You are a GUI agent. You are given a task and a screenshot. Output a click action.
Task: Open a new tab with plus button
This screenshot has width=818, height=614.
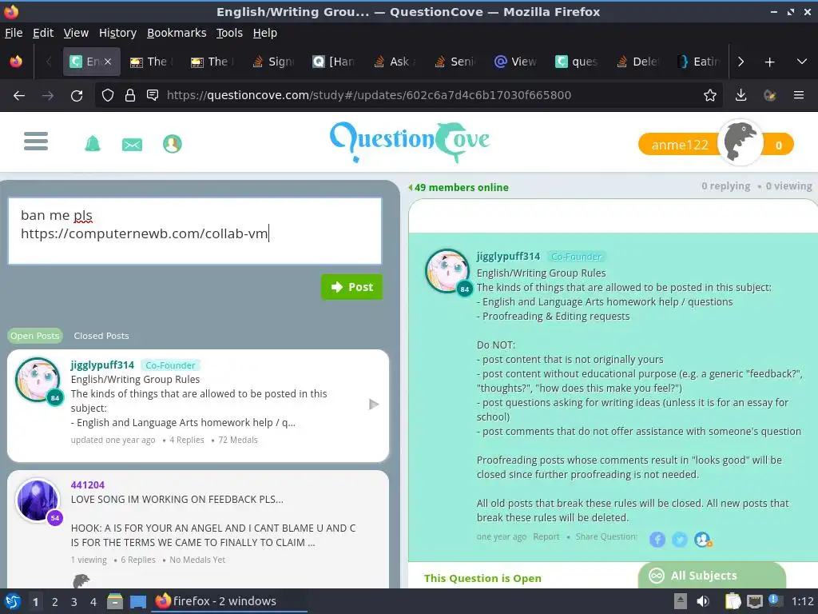click(769, 62)
